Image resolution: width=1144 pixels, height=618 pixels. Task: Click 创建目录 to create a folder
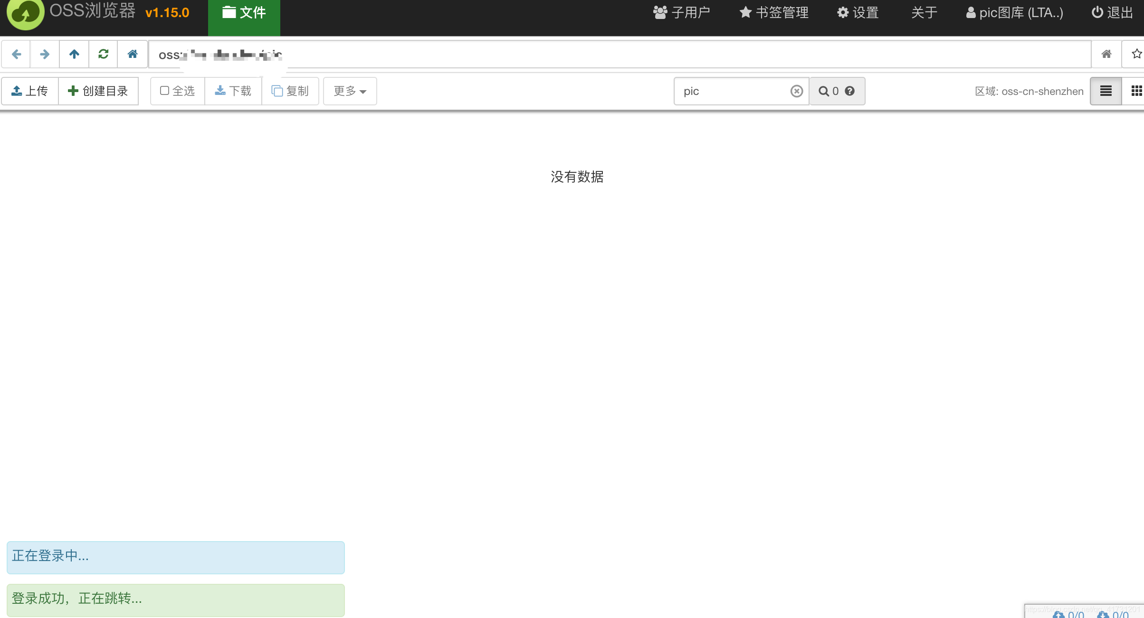98,91
